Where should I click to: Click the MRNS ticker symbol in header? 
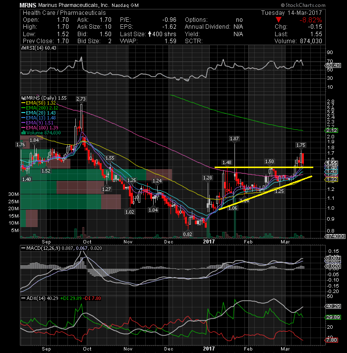point(28,5)
